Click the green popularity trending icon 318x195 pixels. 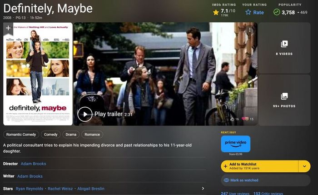point(276,12)
